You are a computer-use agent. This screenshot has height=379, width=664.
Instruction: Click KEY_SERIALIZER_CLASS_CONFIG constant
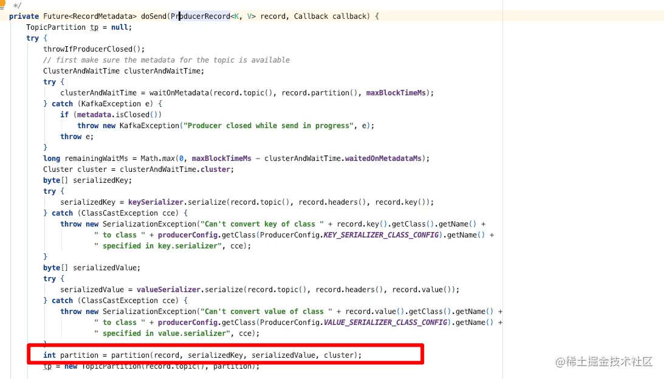coord(381,235)
